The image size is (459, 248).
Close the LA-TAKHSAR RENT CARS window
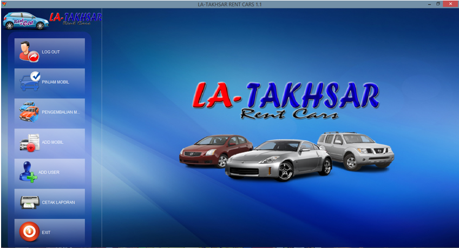[x=450, y=4]
